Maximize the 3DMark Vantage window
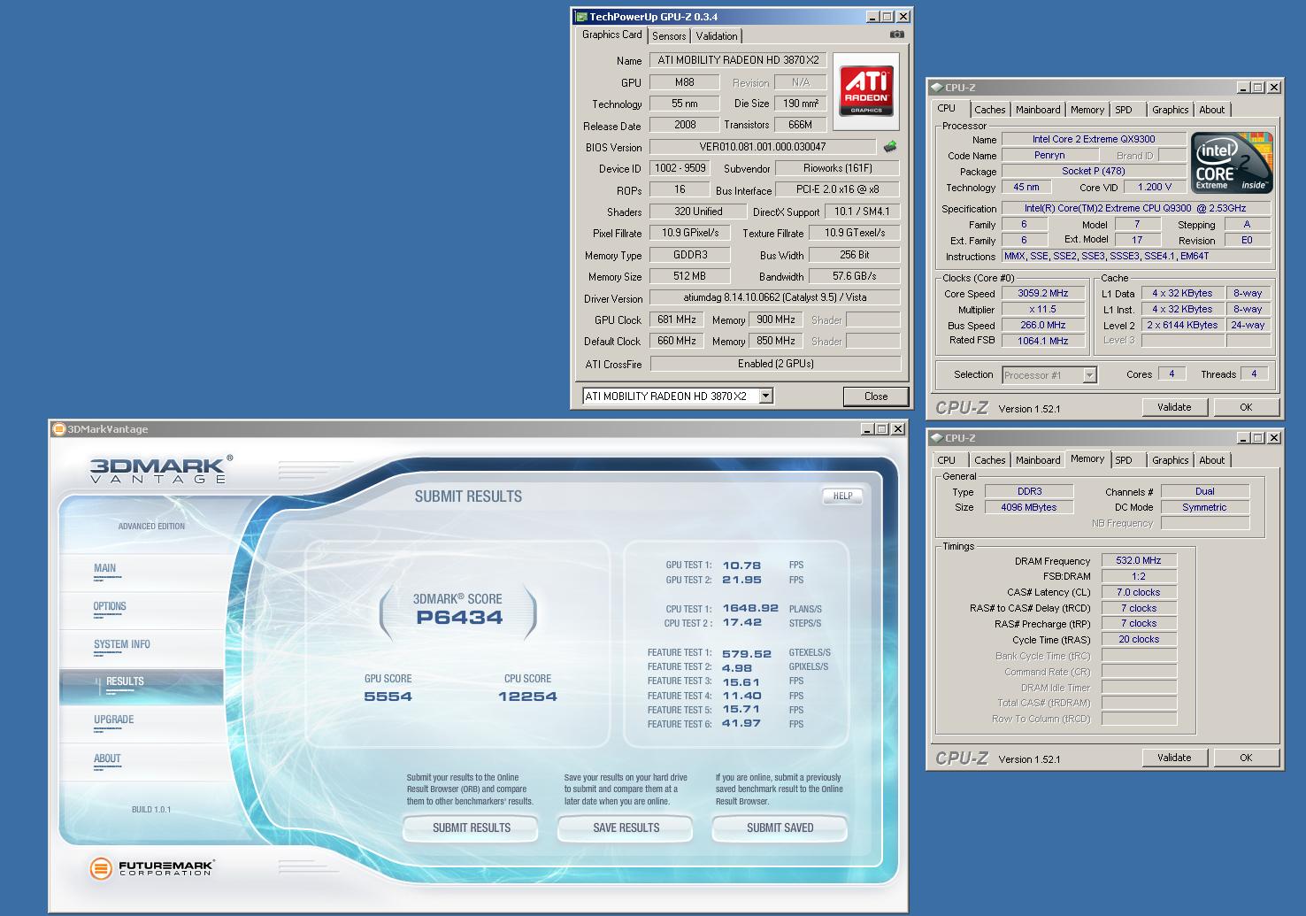Screen dimensions: 1306x916 882,429
